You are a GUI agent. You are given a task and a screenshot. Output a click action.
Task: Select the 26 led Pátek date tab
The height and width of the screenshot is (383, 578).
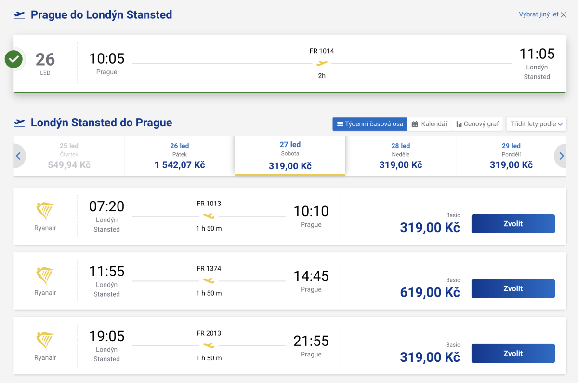pyautogui.click(x=179, y=156)
